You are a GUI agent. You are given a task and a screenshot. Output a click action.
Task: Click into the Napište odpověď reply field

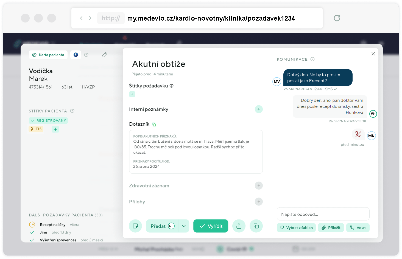[323, 214]
